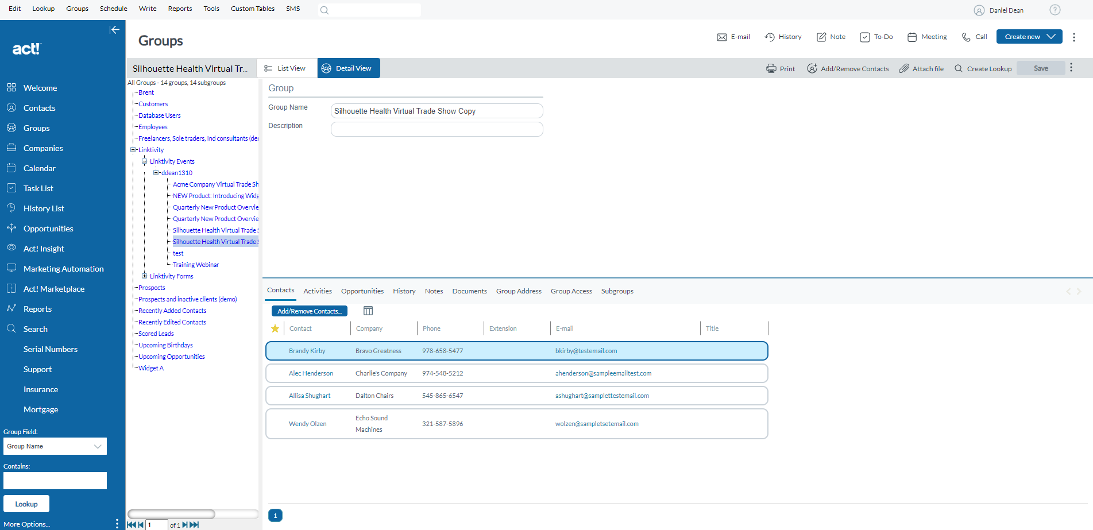
Task: Open the History List sidebar icon
Action: (11, 208)
